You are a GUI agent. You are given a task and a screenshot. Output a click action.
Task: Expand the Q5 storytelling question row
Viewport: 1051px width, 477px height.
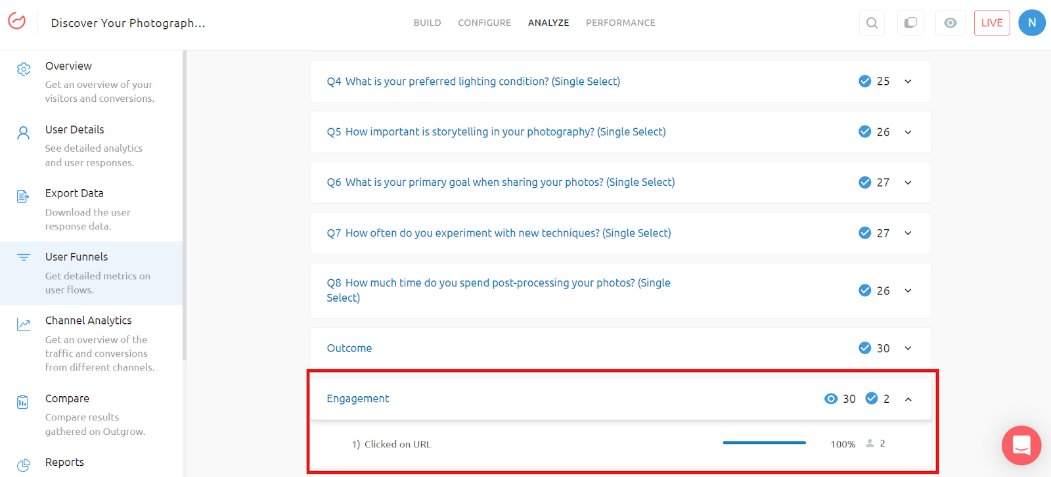tap(908, 132)
